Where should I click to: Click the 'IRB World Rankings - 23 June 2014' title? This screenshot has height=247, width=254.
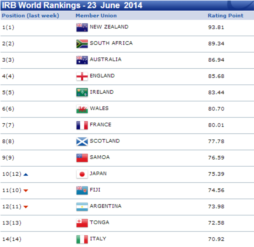[x=72, y=5]
